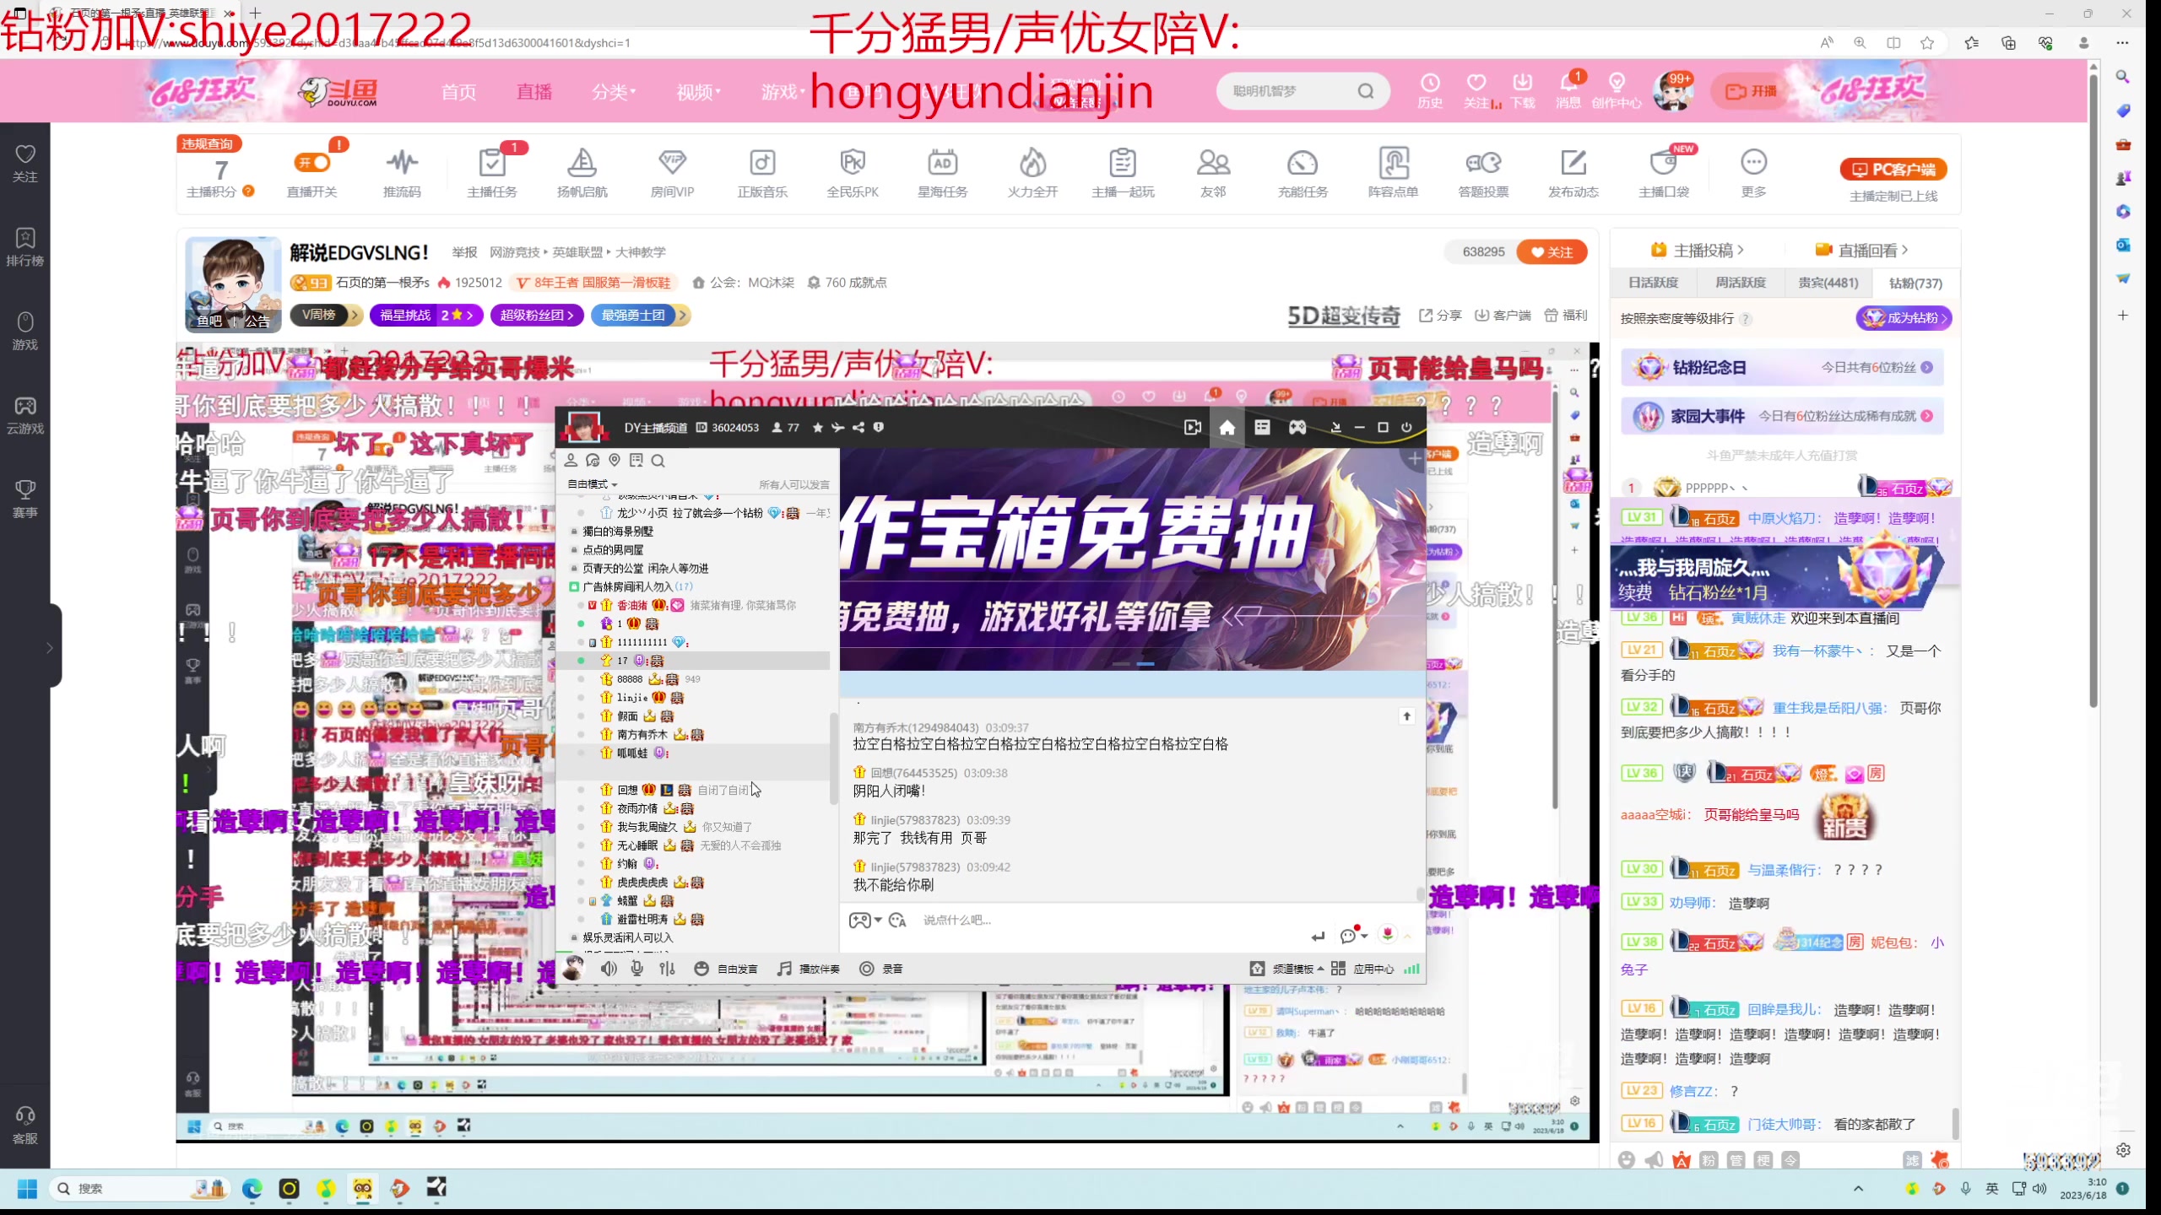The height and width of the screenshot is (1215, 2161).
Task: Open 排行榜 ranking in left sidebar
Action: pyautogui.click(x=25, y=246)
